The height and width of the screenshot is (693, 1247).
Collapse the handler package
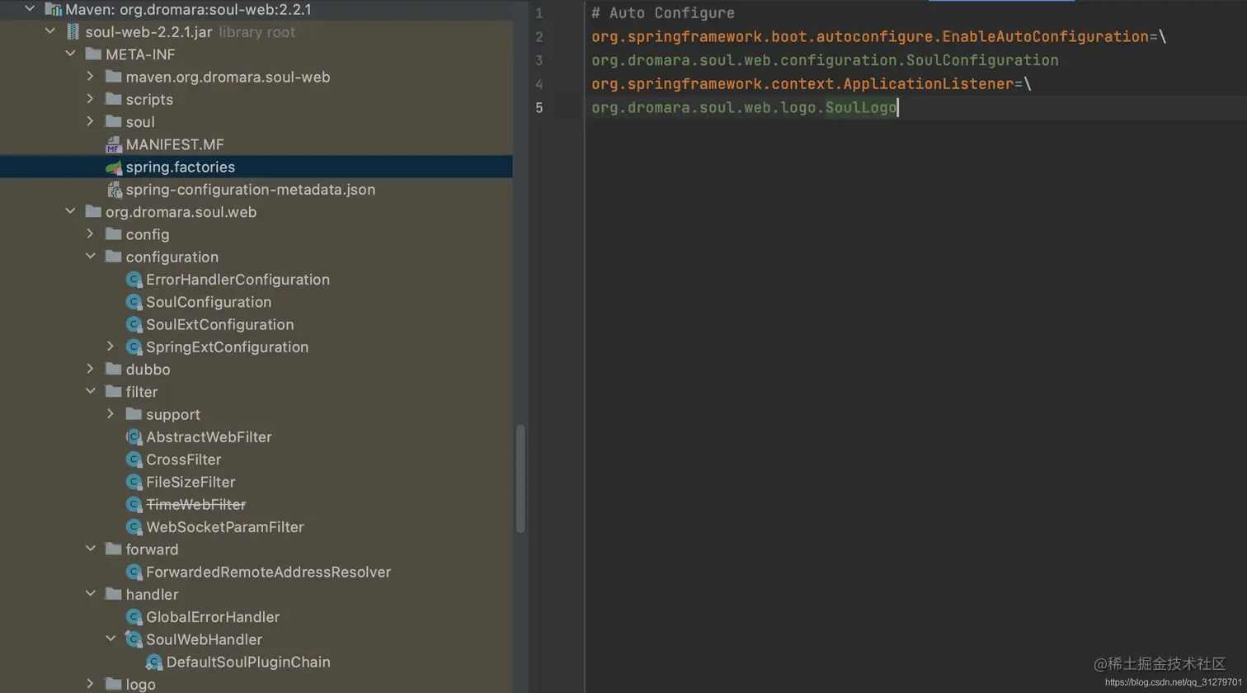click(91, 594)
